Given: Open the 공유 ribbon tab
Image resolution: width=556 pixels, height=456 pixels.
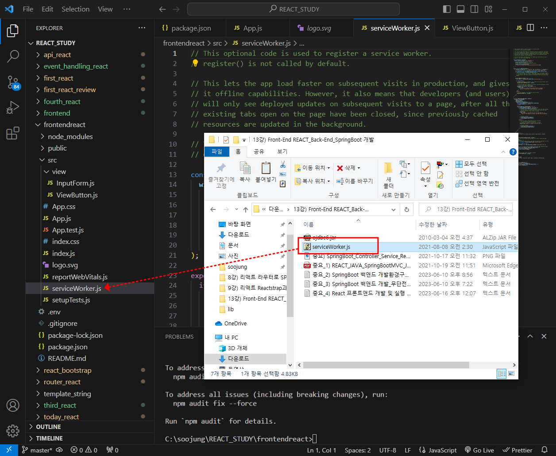Looking at the screenshot, I should tap(259, 151).
